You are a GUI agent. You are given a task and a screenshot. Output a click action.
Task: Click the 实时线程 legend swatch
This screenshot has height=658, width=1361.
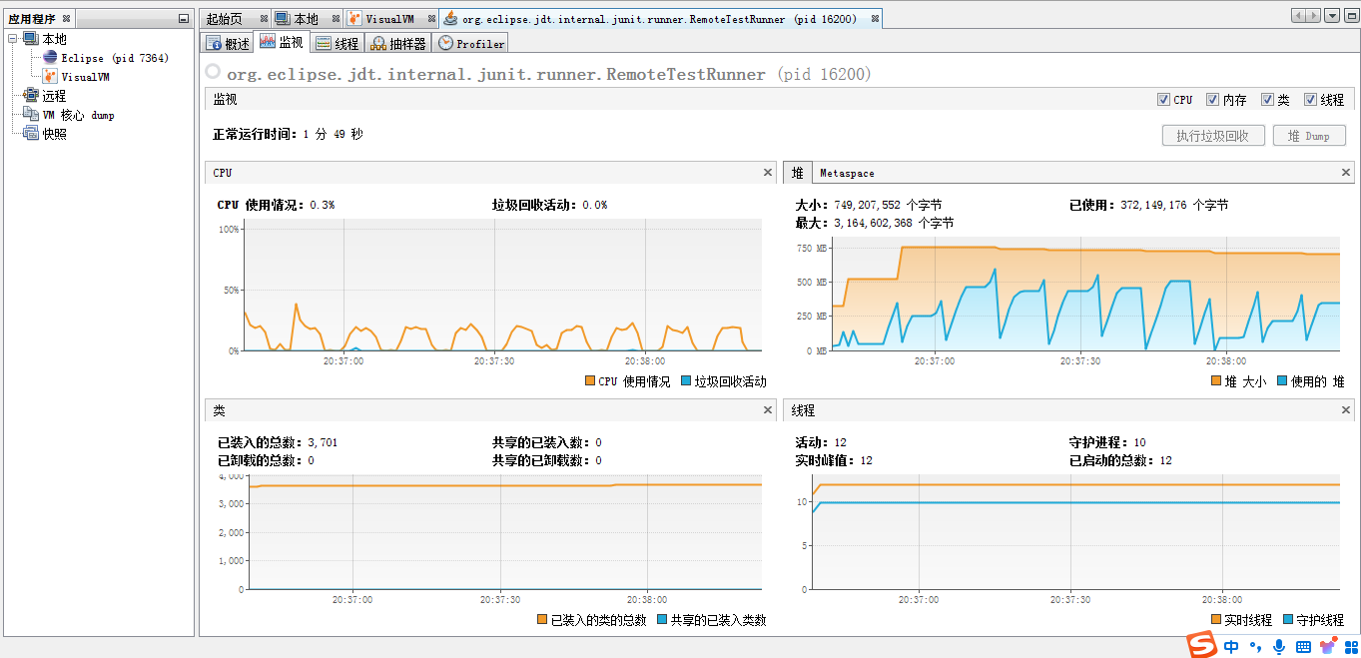pyautogui.click(x=1216, y=619)
